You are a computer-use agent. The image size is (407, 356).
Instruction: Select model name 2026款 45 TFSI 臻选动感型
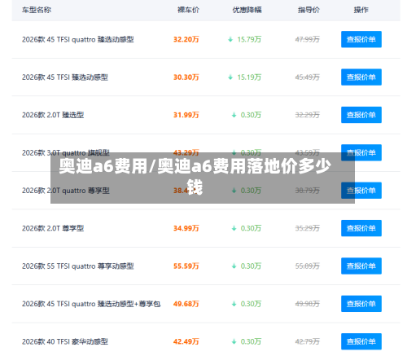click(x=65, y=77)
